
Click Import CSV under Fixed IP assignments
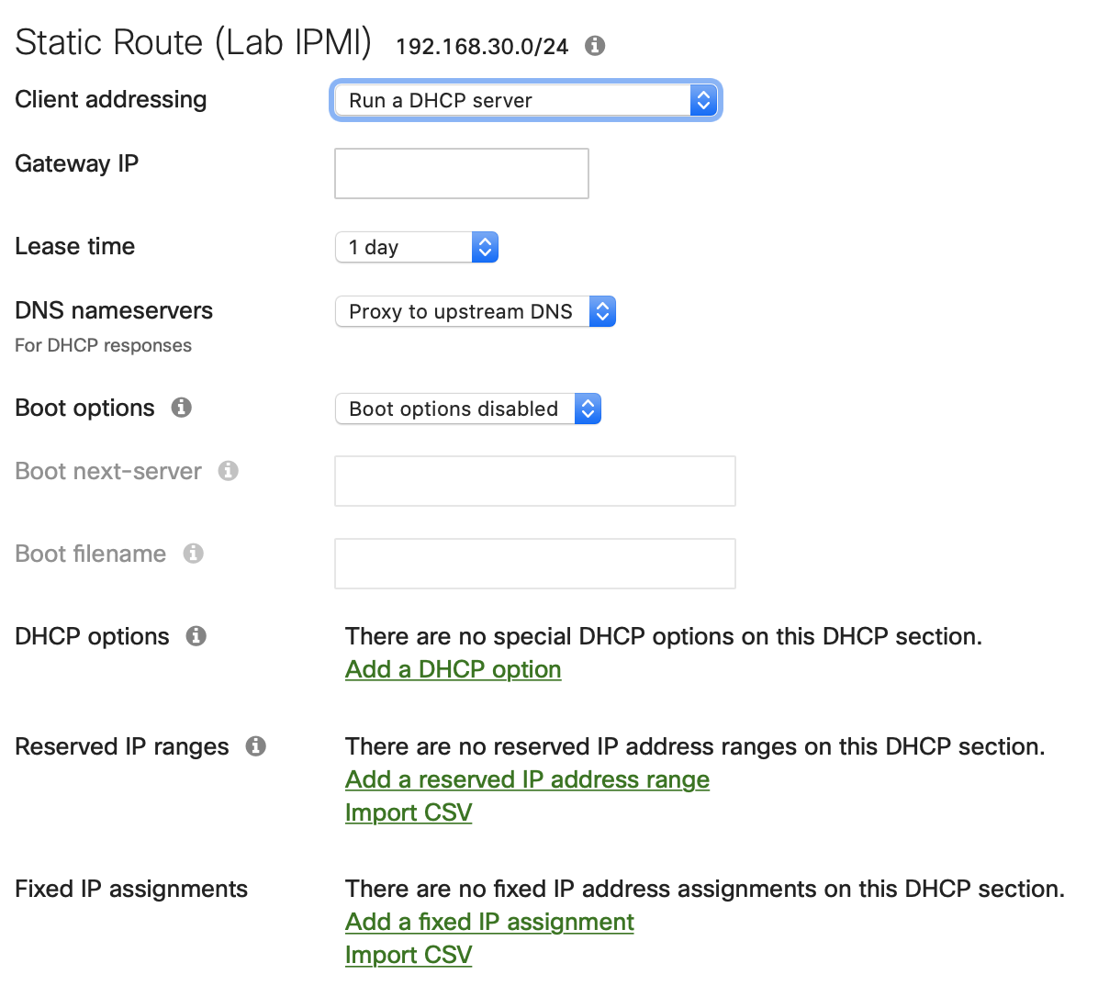[409, 955]
